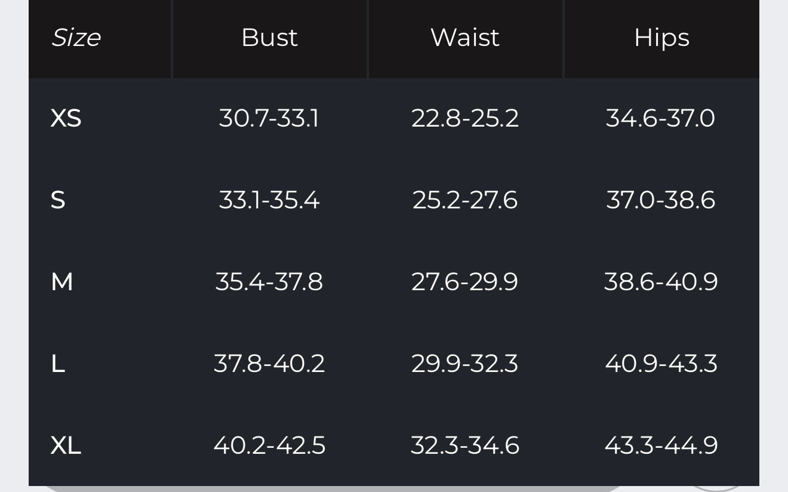The width and height of the screenshot is (788, 492).
Task: Click the L bust value 37.8-40.2
Action: (x=269, y=364)
